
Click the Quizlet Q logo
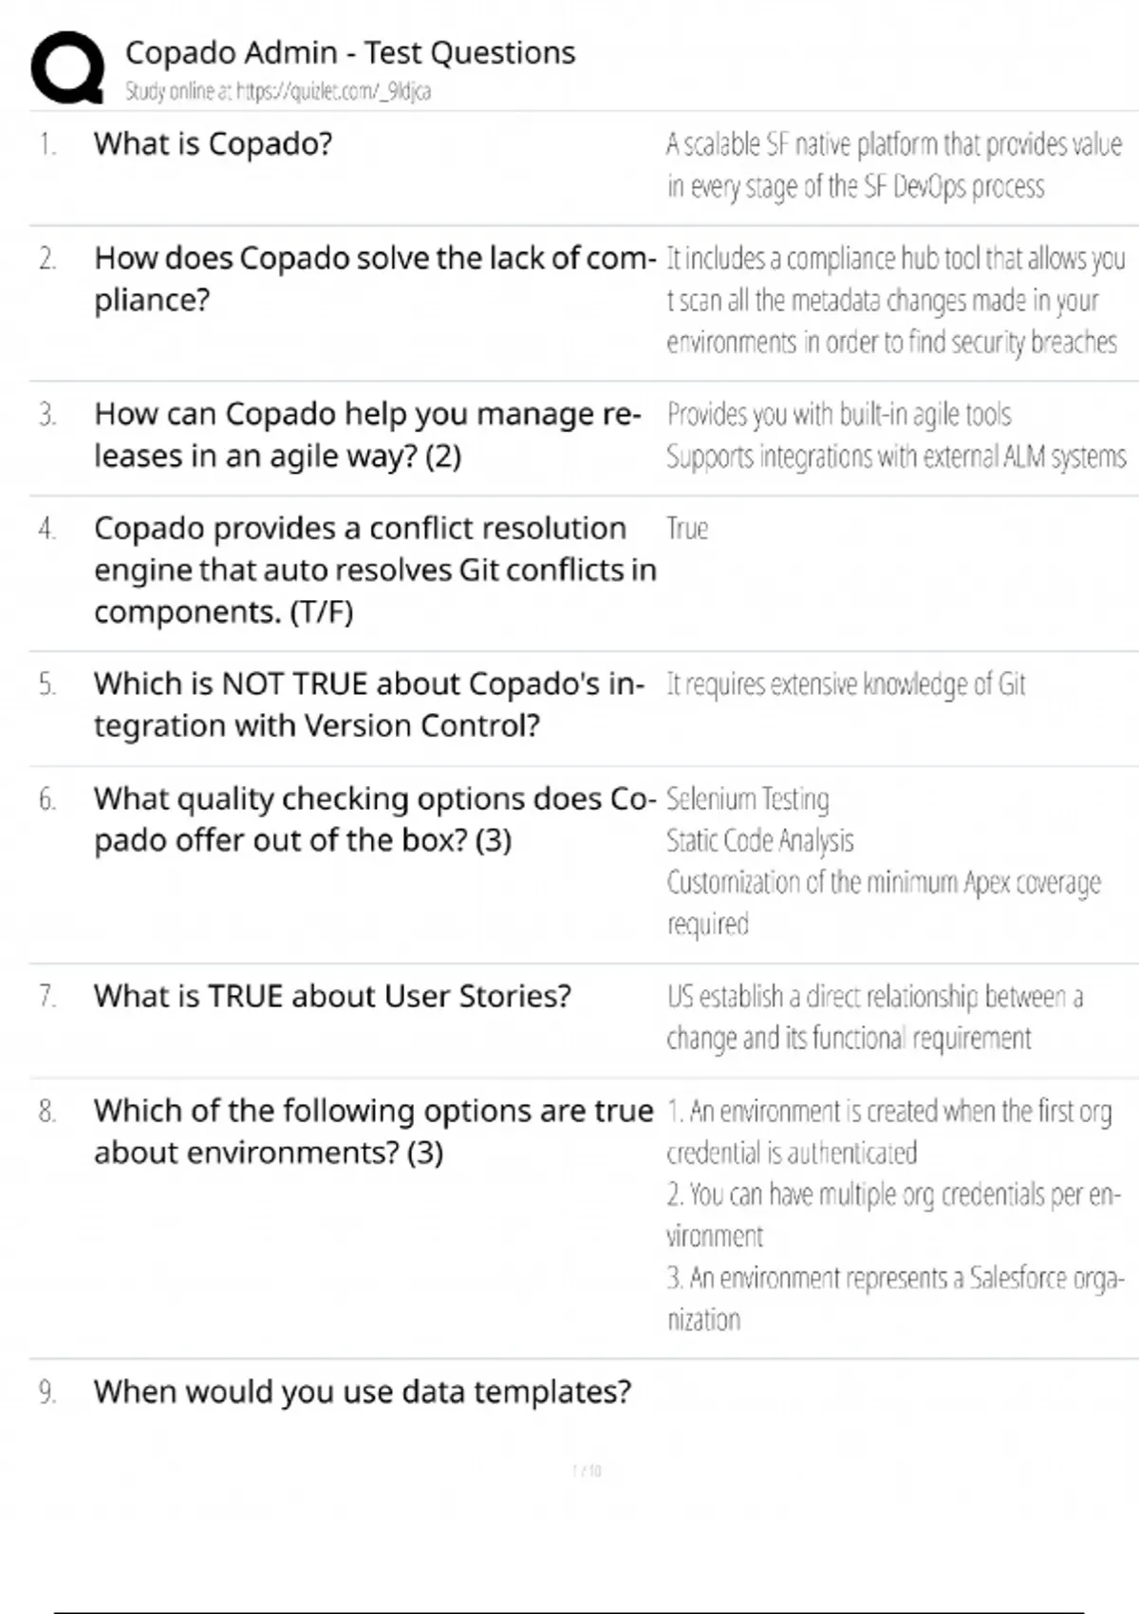click(67, 67)
